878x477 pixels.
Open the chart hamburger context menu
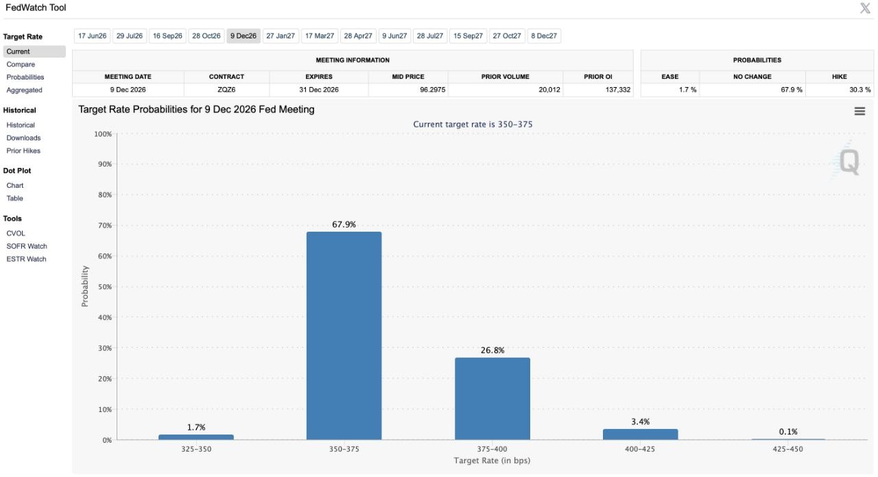point(859,111)
